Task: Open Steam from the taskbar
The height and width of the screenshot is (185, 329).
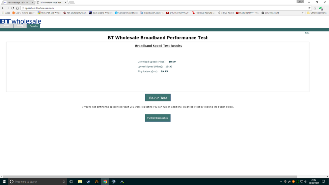Action: pyautogui.click(x=88, y=182)
